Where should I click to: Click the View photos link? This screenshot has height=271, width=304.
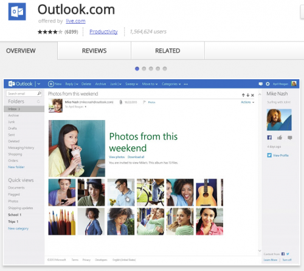[x=117, y=157]
